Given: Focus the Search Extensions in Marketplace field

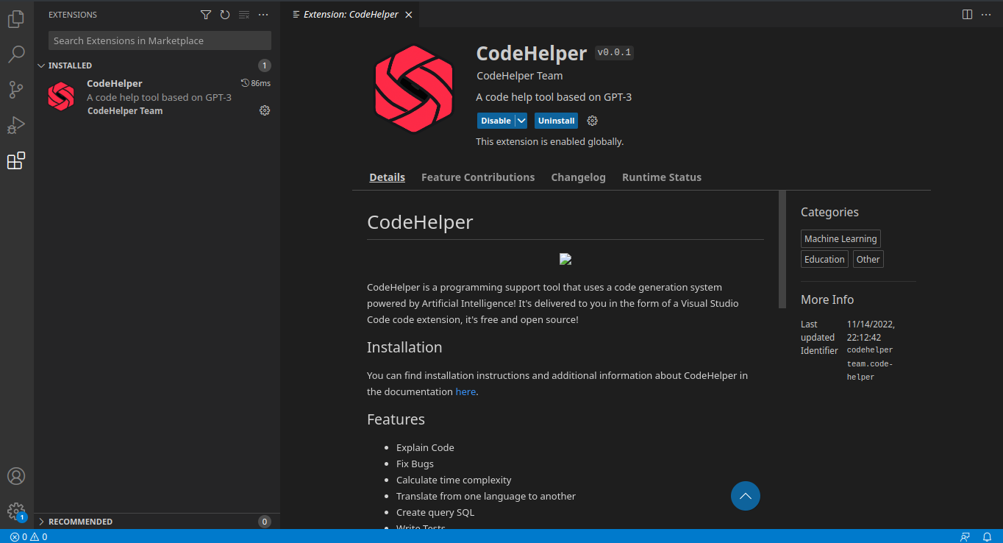Looking at the screenshot, I should [160, 40].
